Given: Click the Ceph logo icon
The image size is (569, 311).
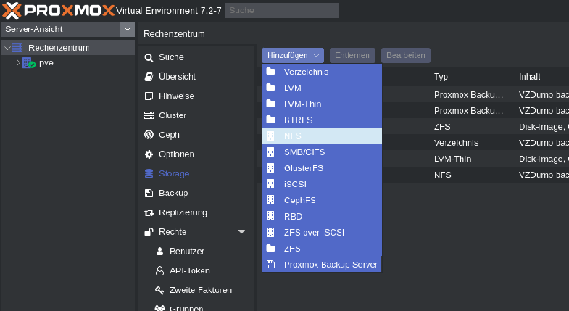Looking at the screenshot, I should 149,135.
